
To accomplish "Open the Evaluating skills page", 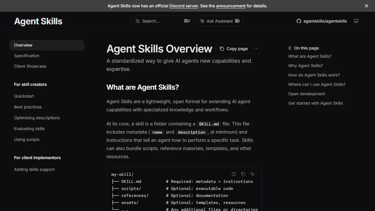I will (x=29, y=129).
